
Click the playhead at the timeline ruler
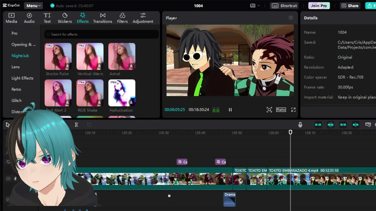click(290, 132)
